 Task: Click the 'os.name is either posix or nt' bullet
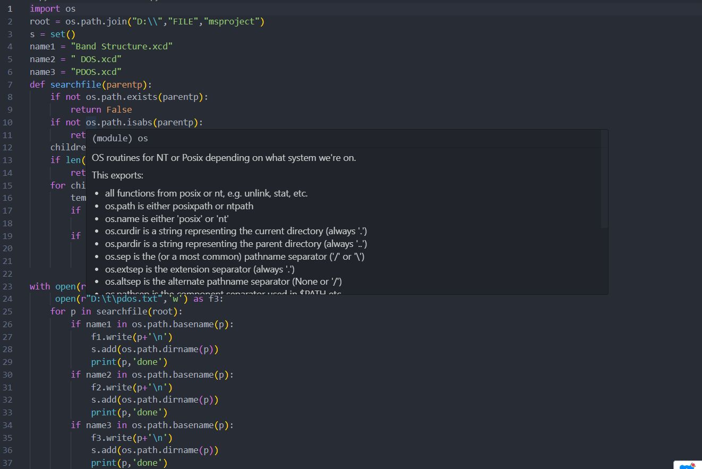pos(167,218)
